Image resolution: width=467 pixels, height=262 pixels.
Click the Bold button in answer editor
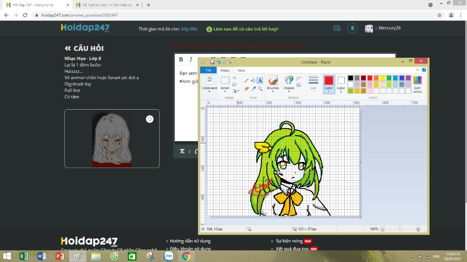click(x=181, y=60)
